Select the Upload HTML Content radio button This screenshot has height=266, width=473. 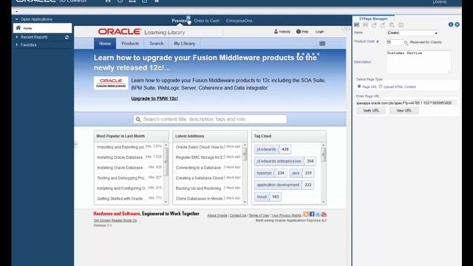click(x=381, y=86)
